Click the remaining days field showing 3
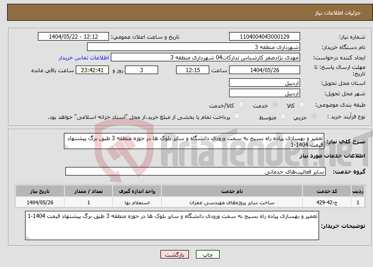Viewport: 373px width, 267px height. click(x=142, y=70)
